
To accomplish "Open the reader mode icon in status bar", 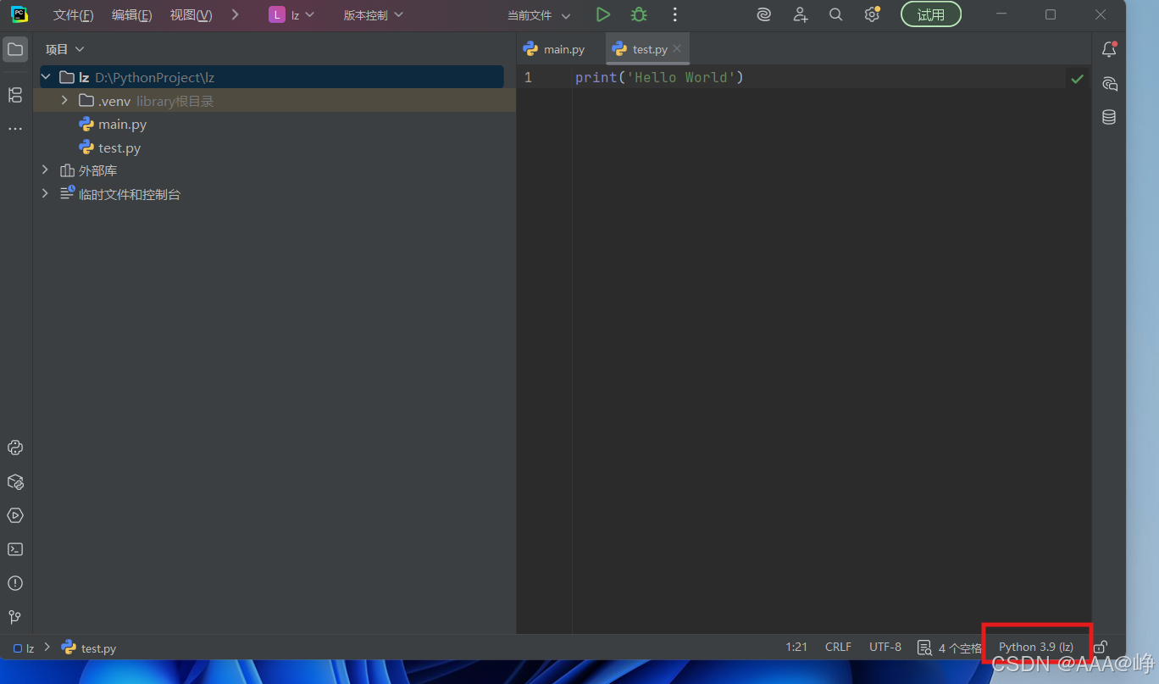I will click(924, 648).
